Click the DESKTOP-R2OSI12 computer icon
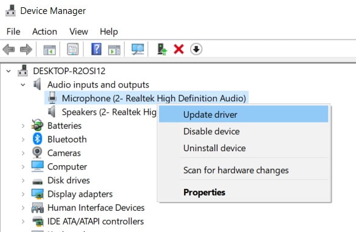 [x=23, y=70]
